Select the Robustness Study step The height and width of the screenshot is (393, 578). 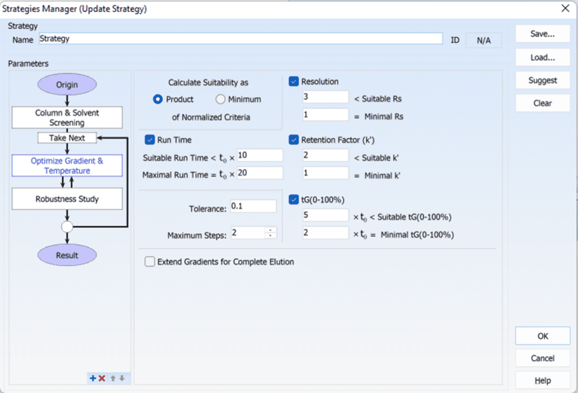[67, 198]
